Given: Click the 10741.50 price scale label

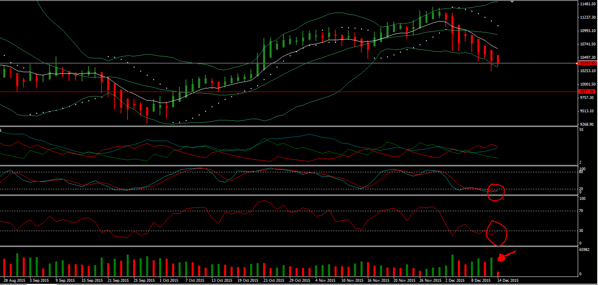Looking at the screenshot, I should [587, 44].
